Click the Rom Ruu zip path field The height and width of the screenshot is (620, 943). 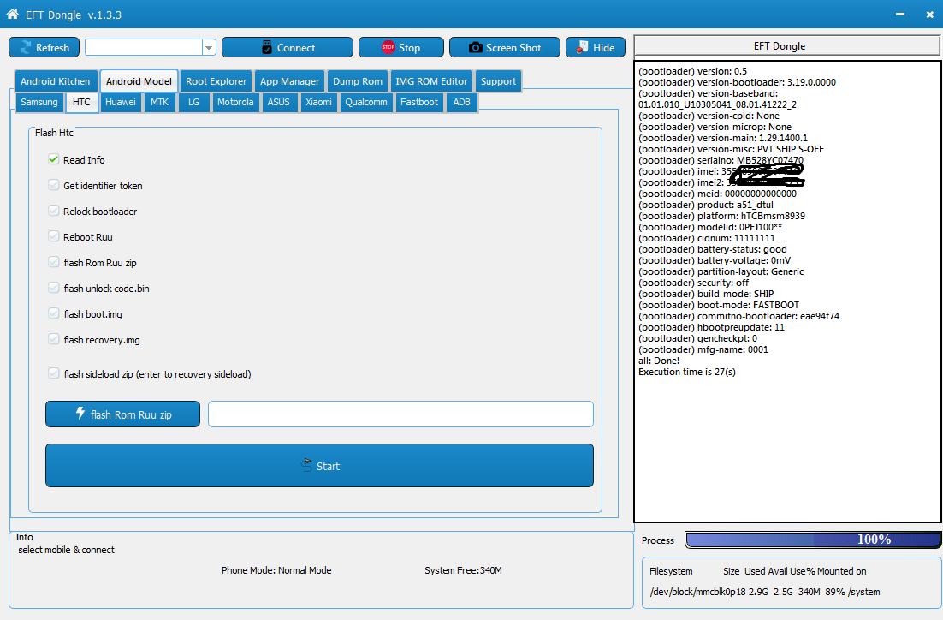click(400, 414)
